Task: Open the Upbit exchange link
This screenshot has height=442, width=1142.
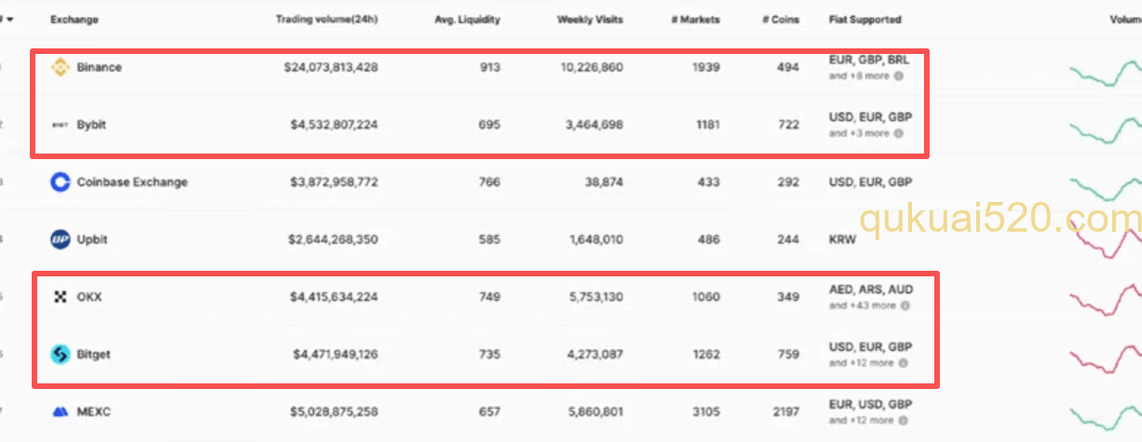Action: point(92,239)
